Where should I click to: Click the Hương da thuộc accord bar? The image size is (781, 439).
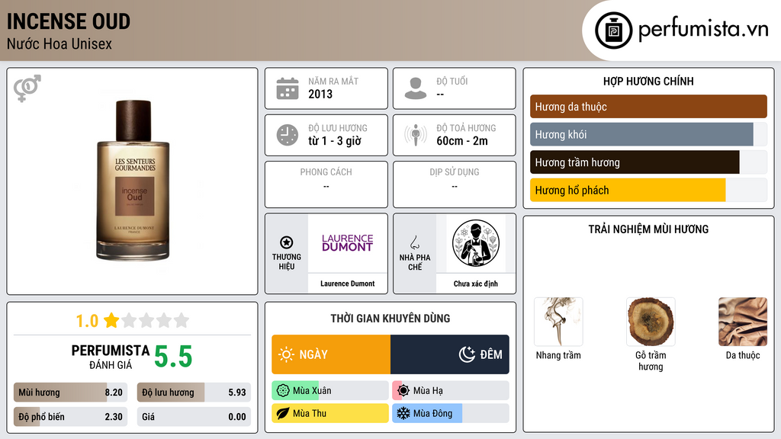click(648, 107)
